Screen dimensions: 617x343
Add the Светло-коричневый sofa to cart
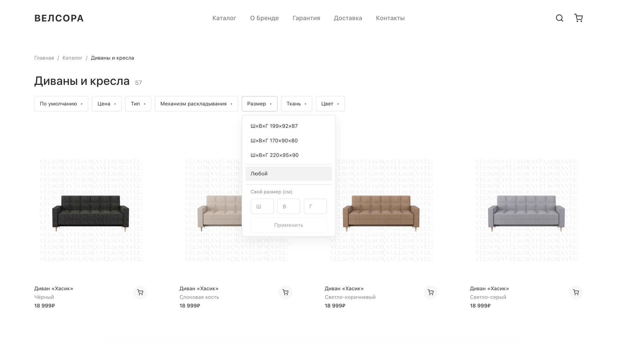[431, 293]
